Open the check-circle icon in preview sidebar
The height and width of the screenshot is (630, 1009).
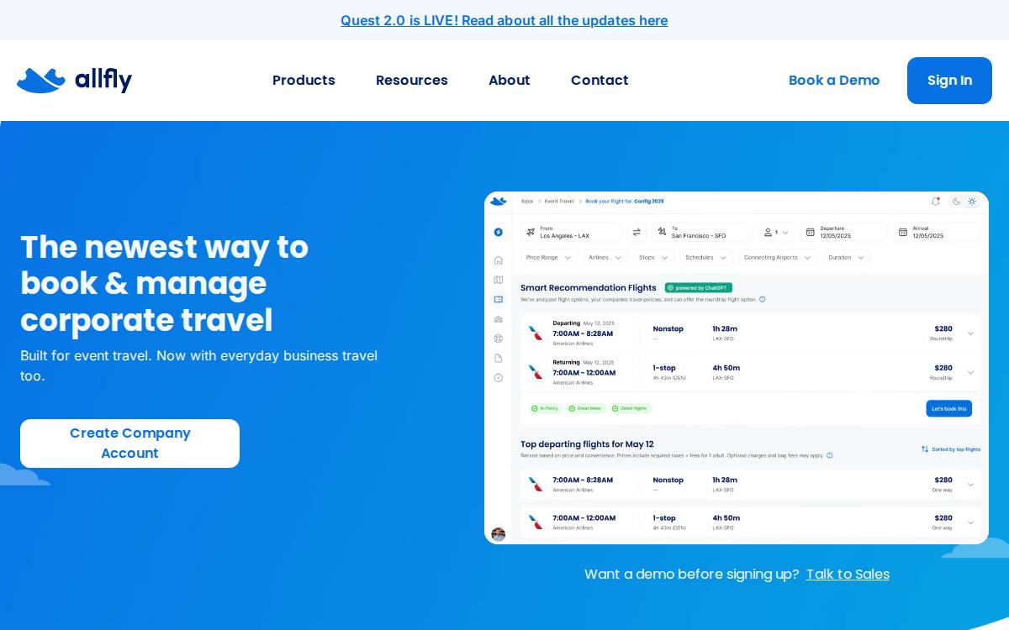coord(499,378)
